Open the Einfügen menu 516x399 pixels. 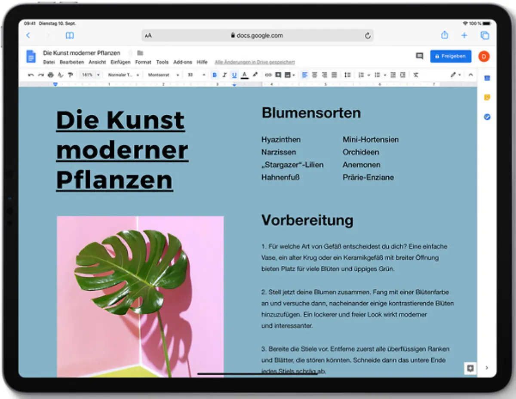(x=120, y=62)
